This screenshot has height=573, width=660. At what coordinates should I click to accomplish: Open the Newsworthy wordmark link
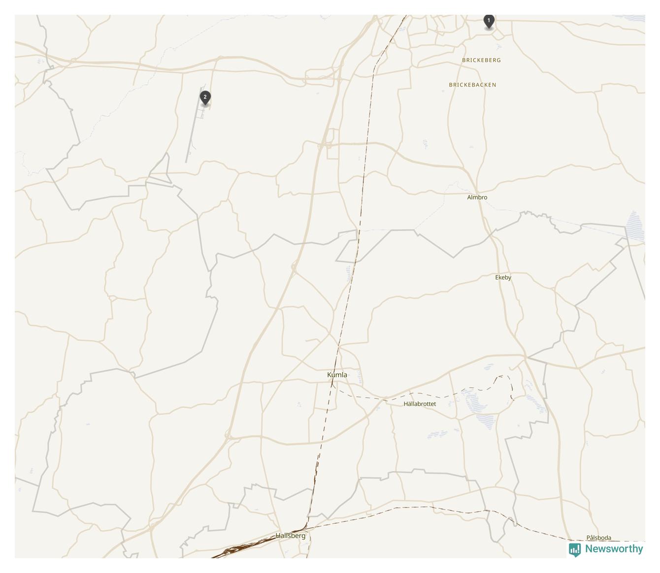614,549
